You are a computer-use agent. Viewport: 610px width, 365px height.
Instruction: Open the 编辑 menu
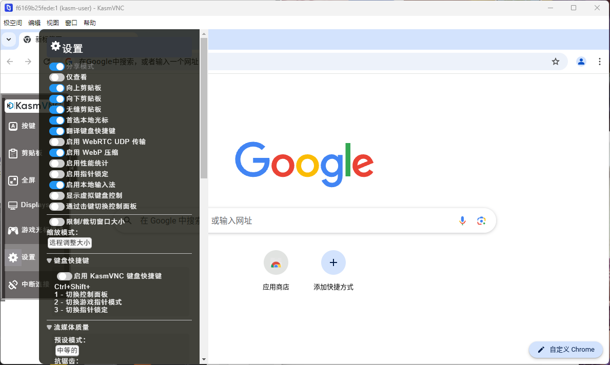pyautogui.click(x=34, y=23)
